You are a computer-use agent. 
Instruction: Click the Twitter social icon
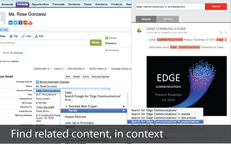tap(16, 22)
